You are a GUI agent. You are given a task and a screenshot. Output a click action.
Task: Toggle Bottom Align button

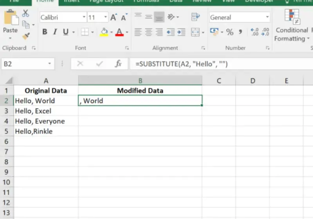click(x=159, y=17)
